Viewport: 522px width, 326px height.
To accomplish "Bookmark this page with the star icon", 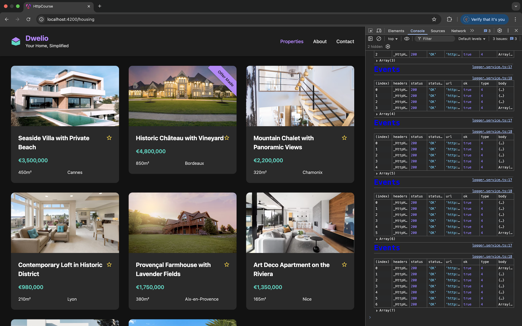I will tap(434, 19).
